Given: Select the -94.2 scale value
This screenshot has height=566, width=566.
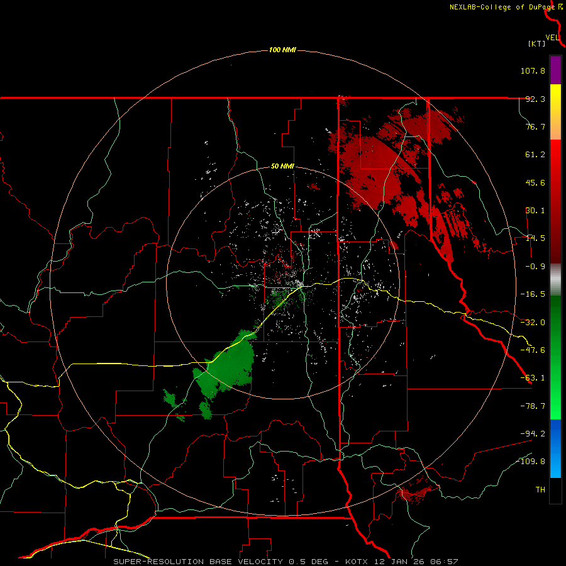Looking at the screenshot, I should click(533, 433).
